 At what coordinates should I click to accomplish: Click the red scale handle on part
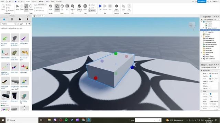[96, 78]
